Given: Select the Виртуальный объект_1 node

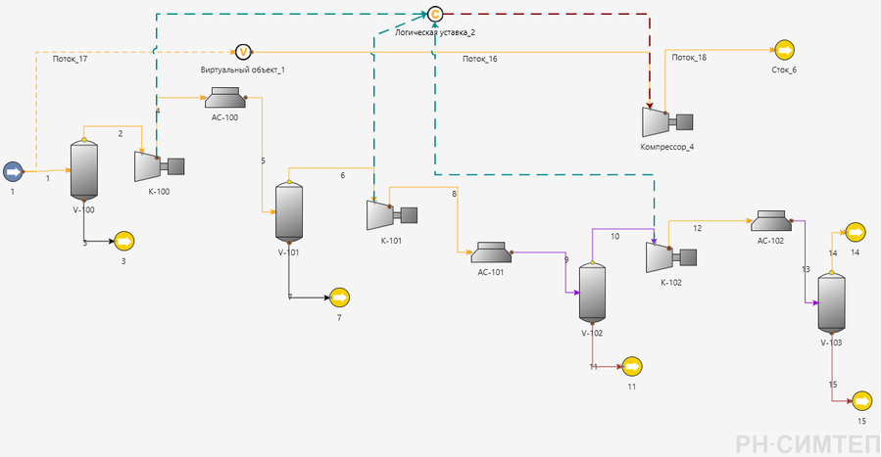Looking at the screenshot, I should tap(243, 52).
